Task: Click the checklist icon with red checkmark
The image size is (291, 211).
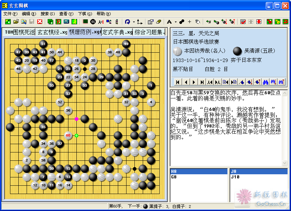Action: click(243, 21)
